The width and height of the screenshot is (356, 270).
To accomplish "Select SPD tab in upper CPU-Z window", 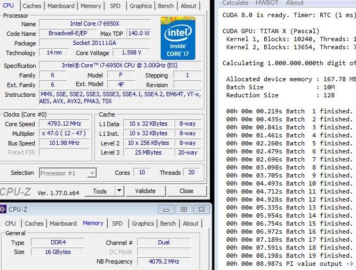I will click(115, 6).
